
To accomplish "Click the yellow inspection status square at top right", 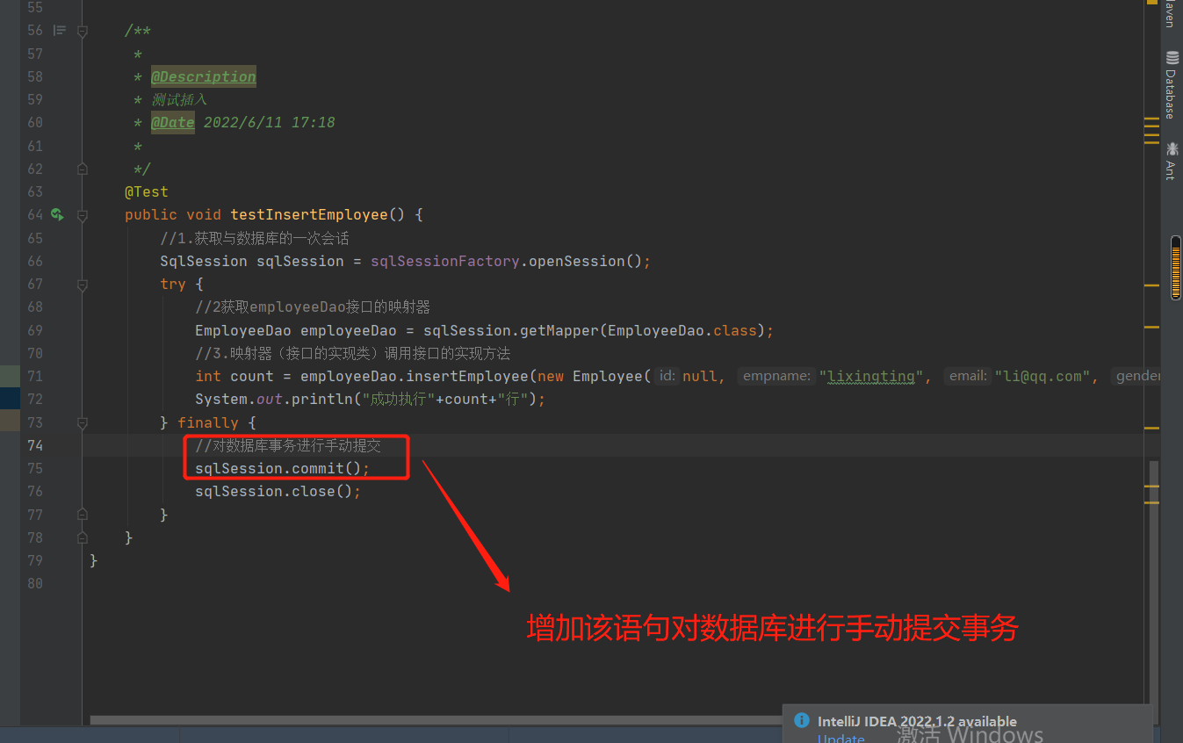I will 1151,3.
